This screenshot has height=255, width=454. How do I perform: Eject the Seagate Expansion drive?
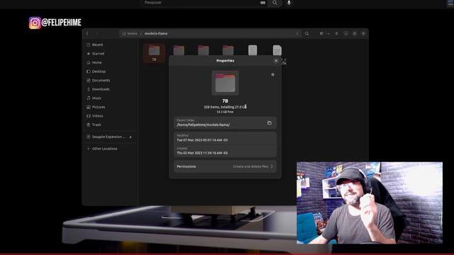tap(131, 137)
